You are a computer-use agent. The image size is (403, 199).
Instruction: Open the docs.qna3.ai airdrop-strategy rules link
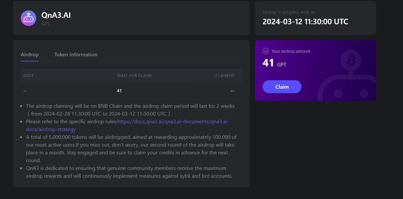click(127, 126)
